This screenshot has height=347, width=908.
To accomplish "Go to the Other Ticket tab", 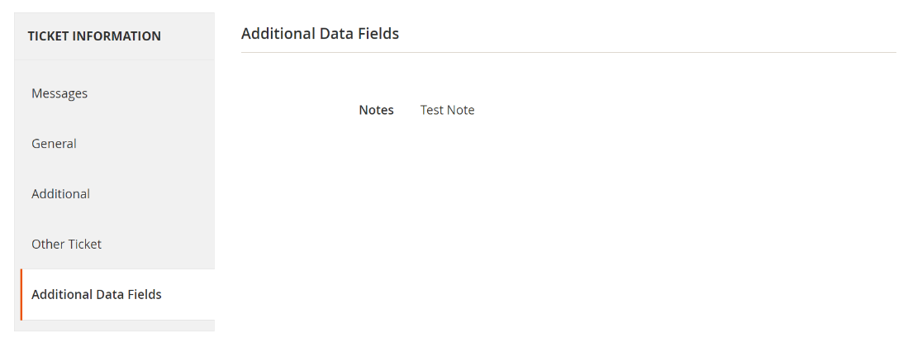I will click(x=66, y=245).
